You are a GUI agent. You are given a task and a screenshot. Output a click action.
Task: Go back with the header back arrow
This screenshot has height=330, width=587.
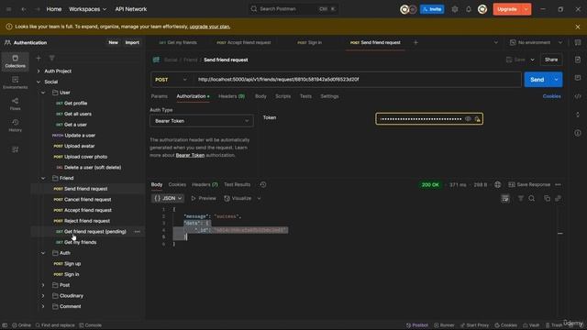point(24,9)
